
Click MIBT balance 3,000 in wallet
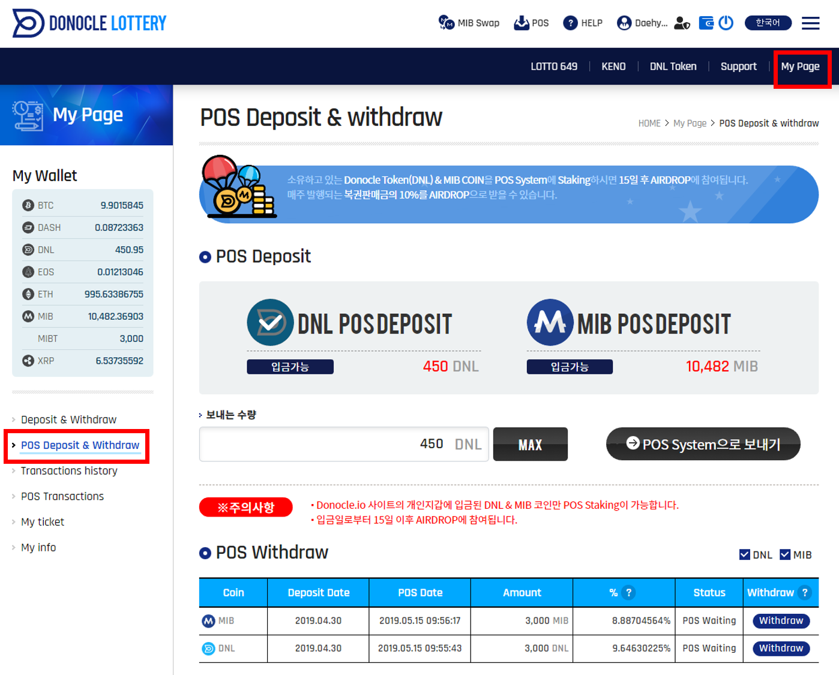[131, 338]
